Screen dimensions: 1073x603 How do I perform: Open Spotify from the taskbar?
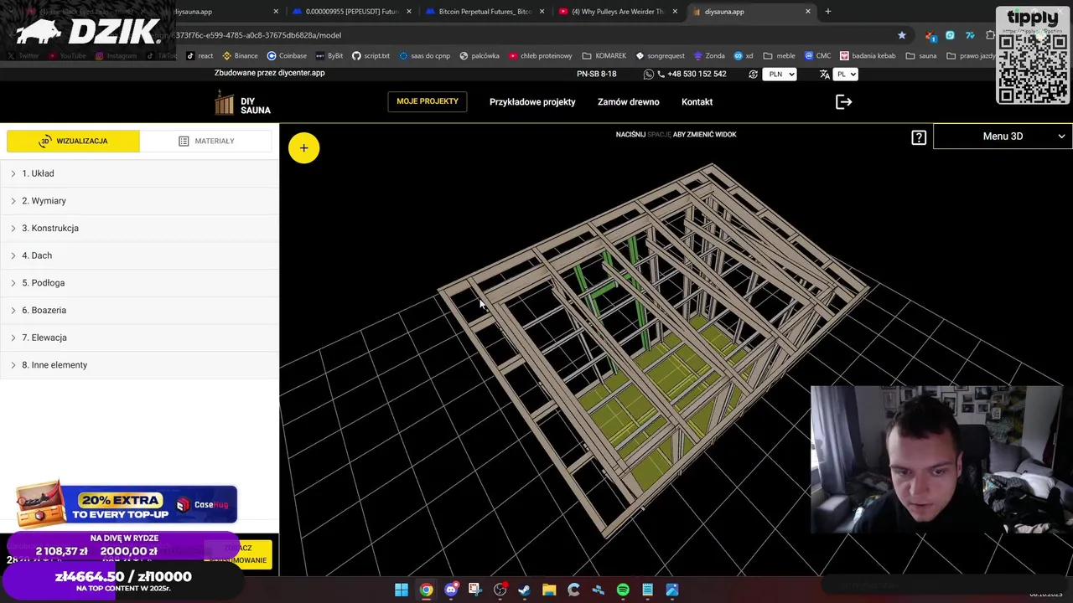click(x=623, y=590)
